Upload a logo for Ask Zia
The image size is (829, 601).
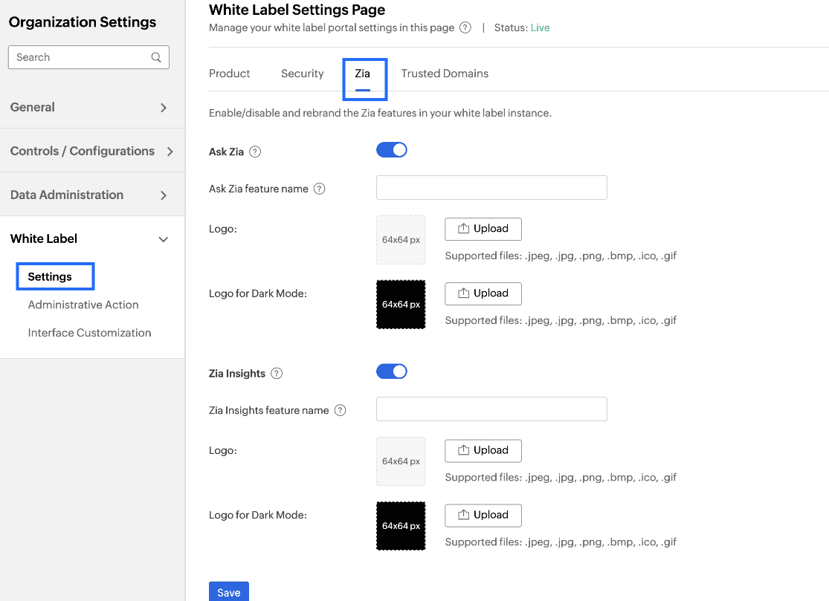(x=483, y=229)
